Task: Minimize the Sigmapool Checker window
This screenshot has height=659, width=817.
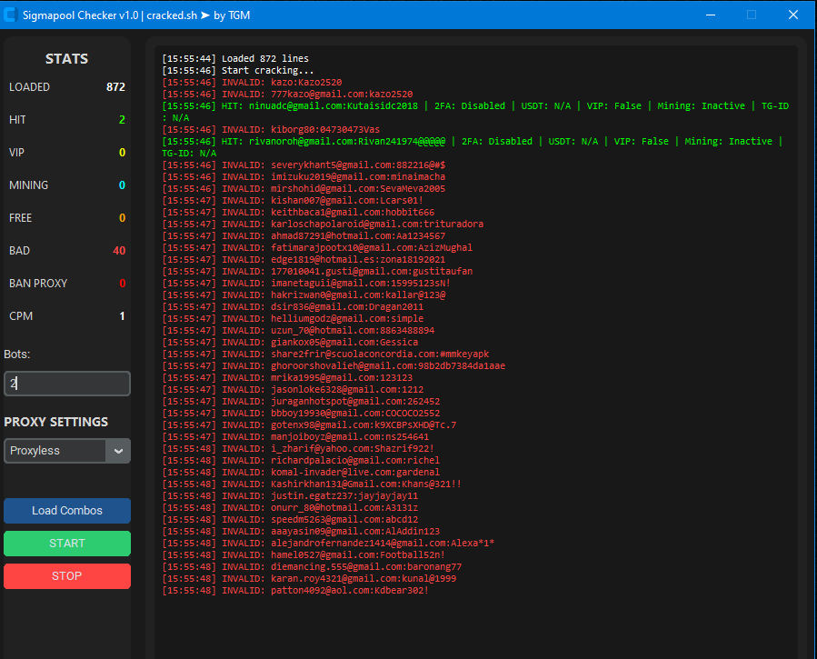Action: point(710,15)
